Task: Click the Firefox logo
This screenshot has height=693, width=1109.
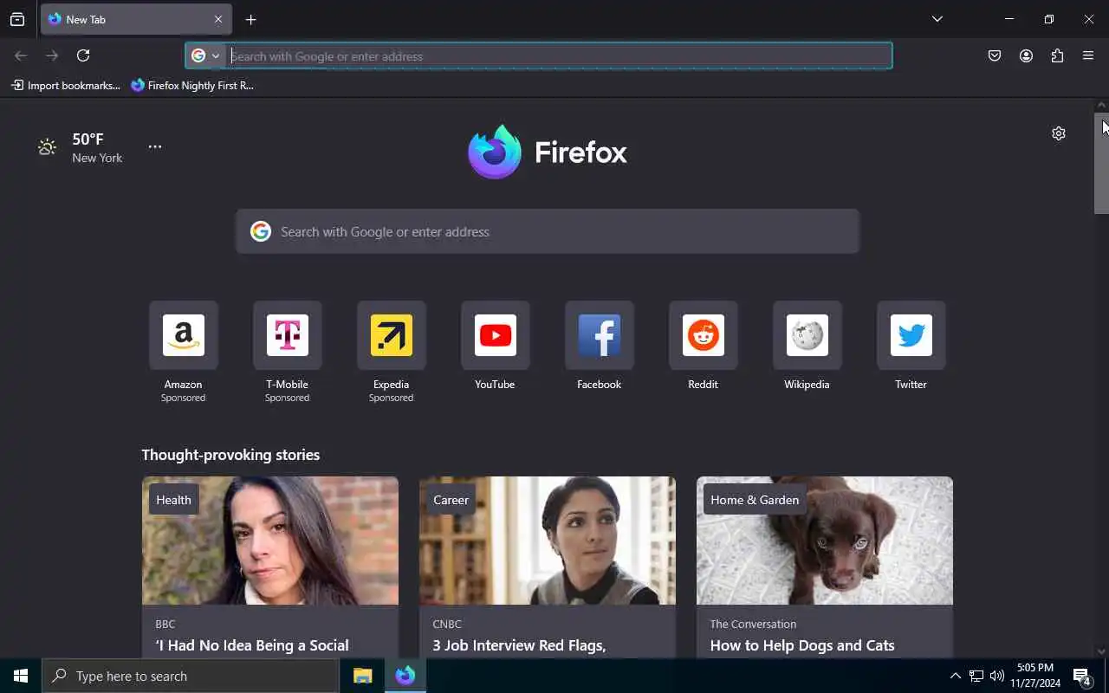Action: point(548,152)
